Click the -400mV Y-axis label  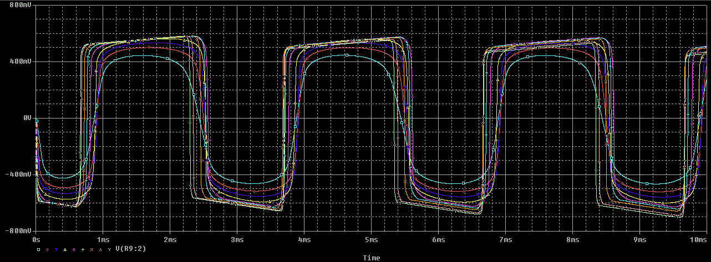click(19, 174)
